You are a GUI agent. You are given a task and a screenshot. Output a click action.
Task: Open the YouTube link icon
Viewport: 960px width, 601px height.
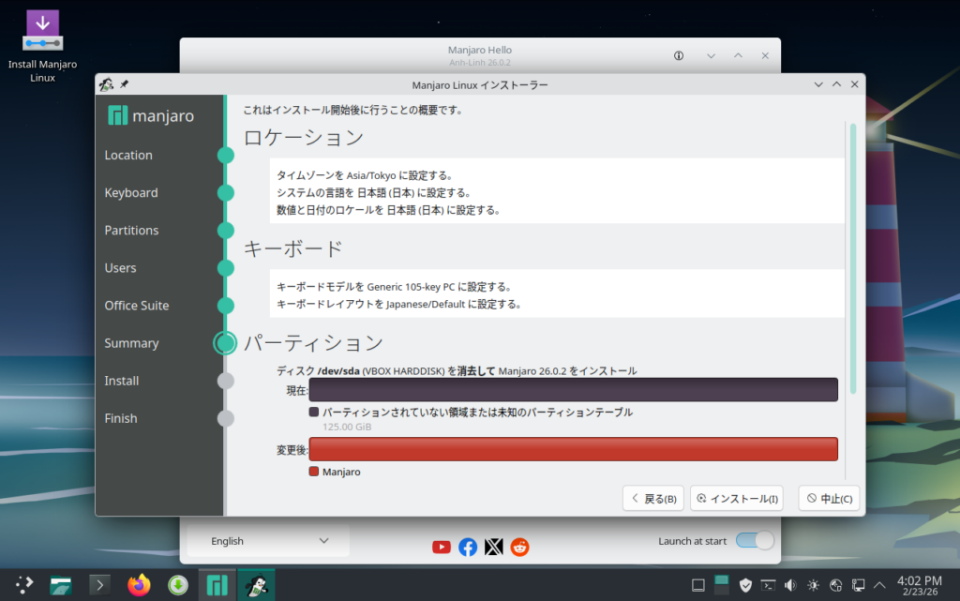442,547
